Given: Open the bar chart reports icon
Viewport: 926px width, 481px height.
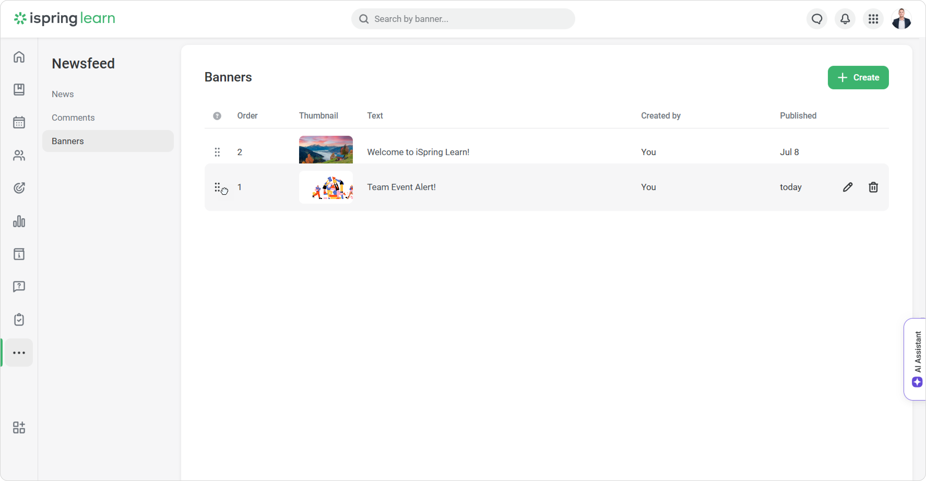Looking at the screenshot, I should click(x=19, y=221).
